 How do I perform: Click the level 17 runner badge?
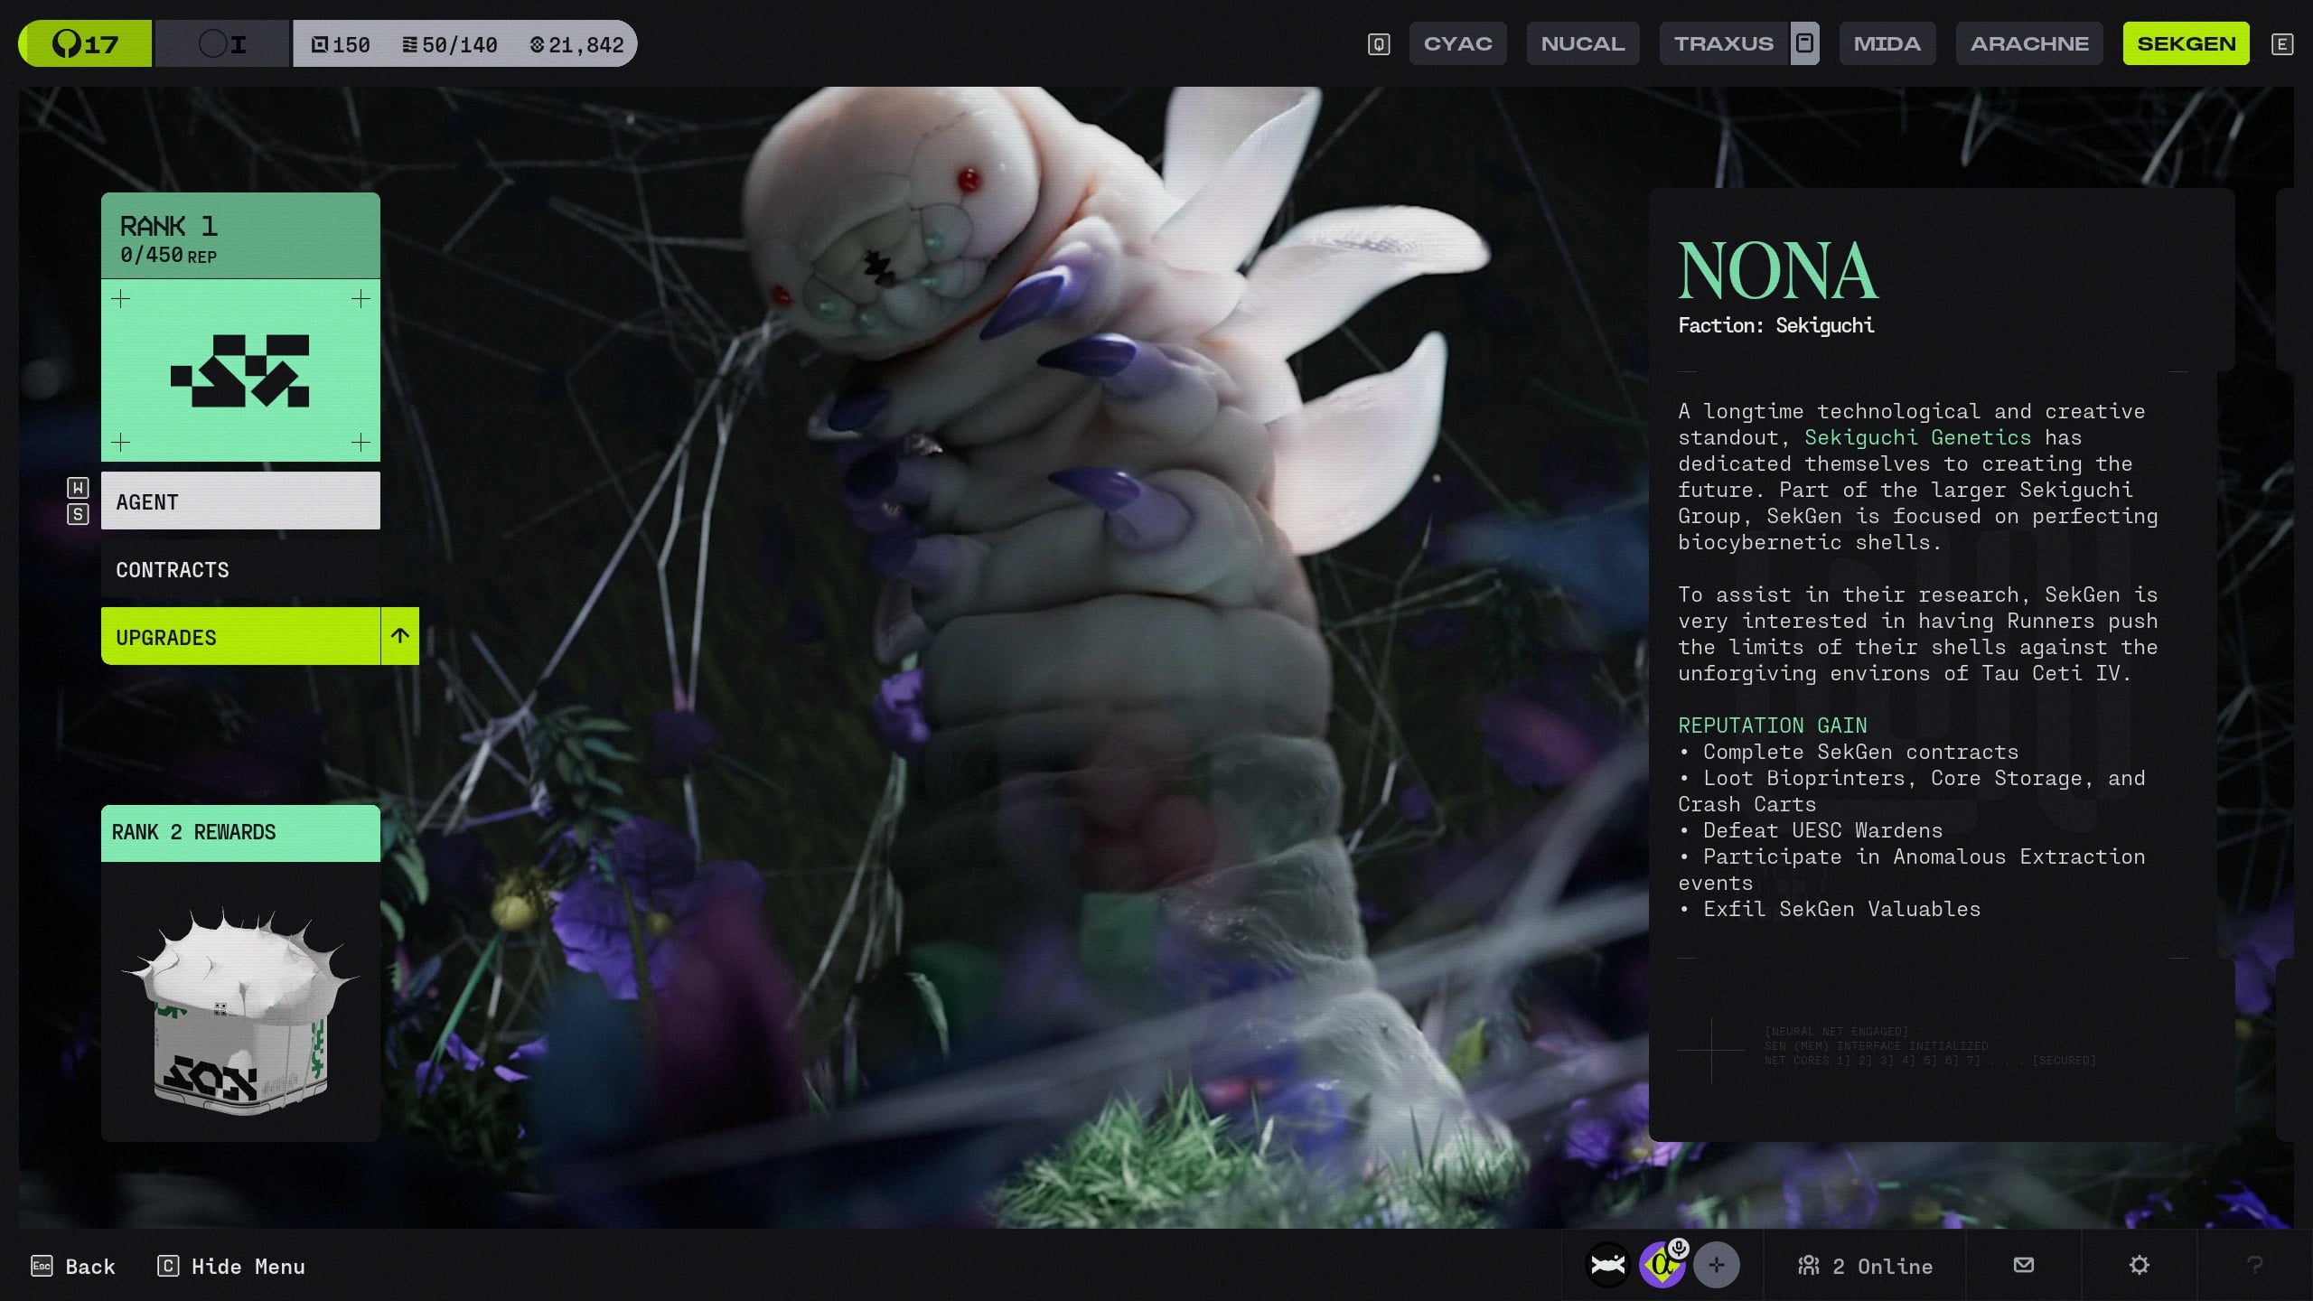pyautogui.click(x=85, y=43)
